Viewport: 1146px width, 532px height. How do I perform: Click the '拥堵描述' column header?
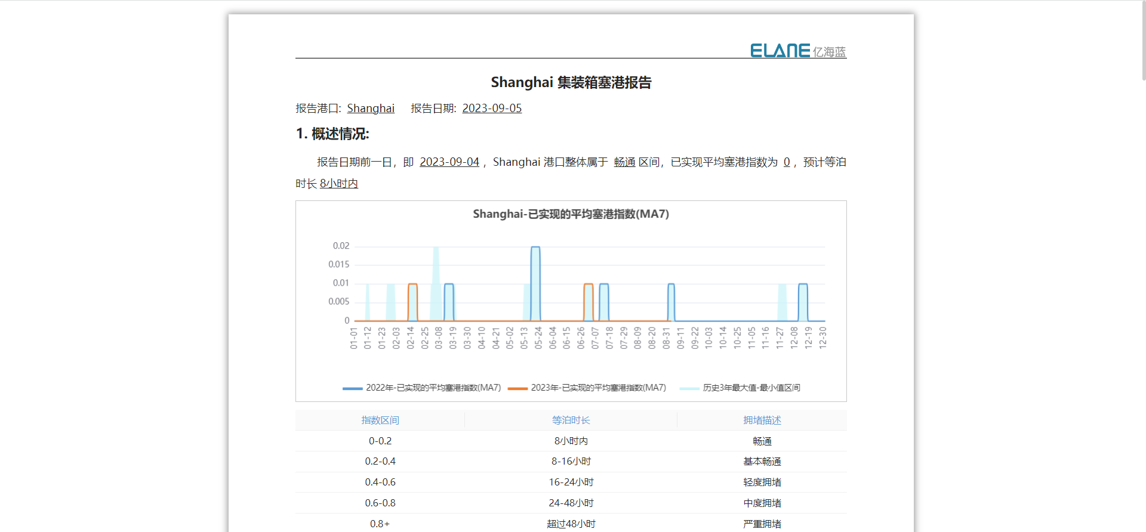click(x=762, y=420)
